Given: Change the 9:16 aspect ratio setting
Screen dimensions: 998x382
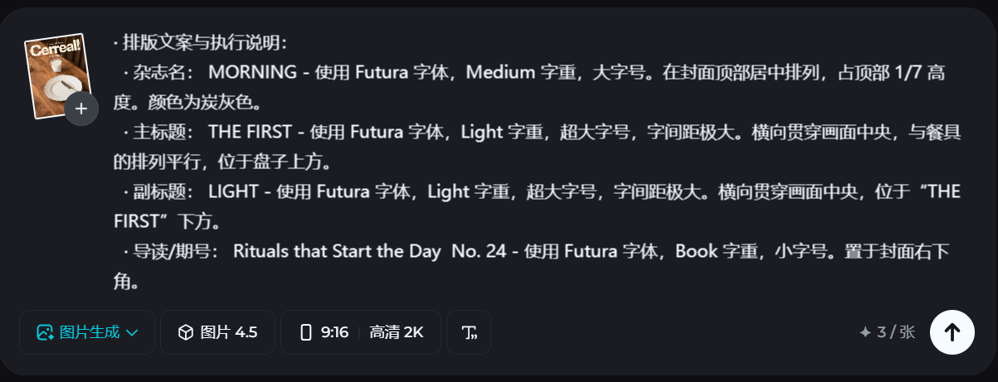Looking at the screenshot, I should pos(325,332).
